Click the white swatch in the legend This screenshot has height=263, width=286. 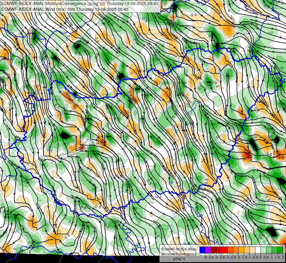click(258, 250)
